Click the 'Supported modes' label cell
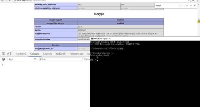The height and width of the screenshot is (112, 200). [x=56, y=40]
